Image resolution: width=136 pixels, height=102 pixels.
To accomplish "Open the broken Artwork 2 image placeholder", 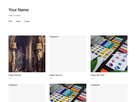I will point(68,54).
